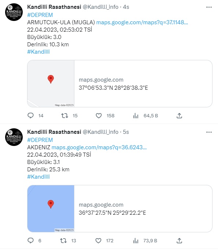Open #DEPREM hashtag in the first tweet
The height and width of the screenshot is (250, 218).
40,15
